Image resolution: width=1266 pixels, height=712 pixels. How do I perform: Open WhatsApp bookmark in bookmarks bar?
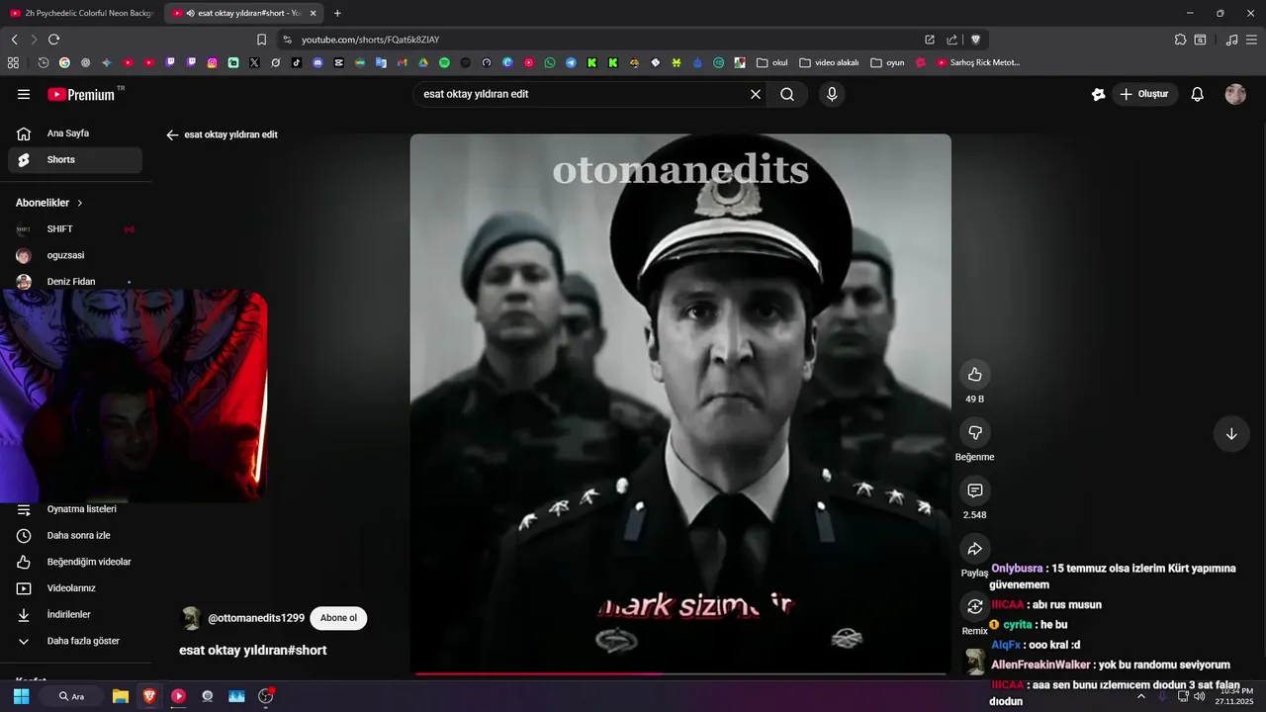point(550,62)
